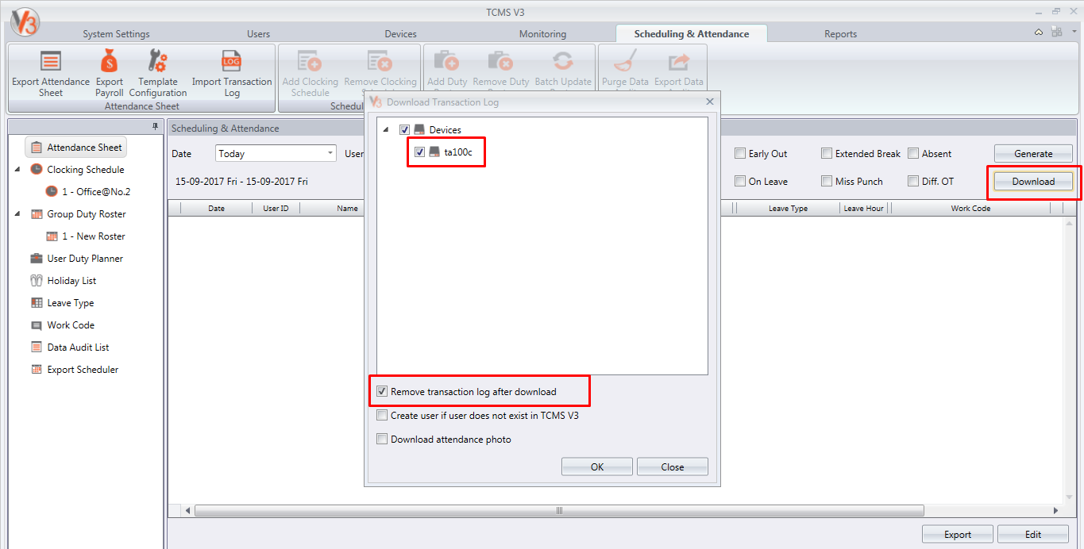Click the horizontal scrollbar of attendance table

coord(559,511)
